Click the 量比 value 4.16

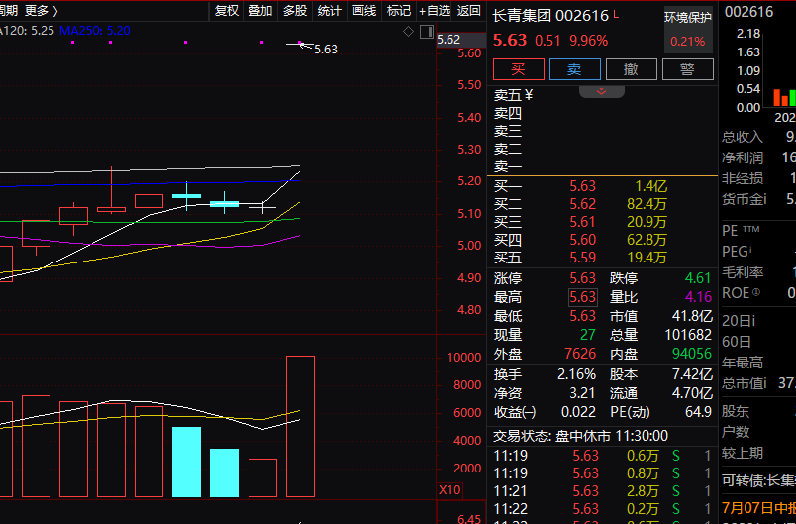pos(698,297)
